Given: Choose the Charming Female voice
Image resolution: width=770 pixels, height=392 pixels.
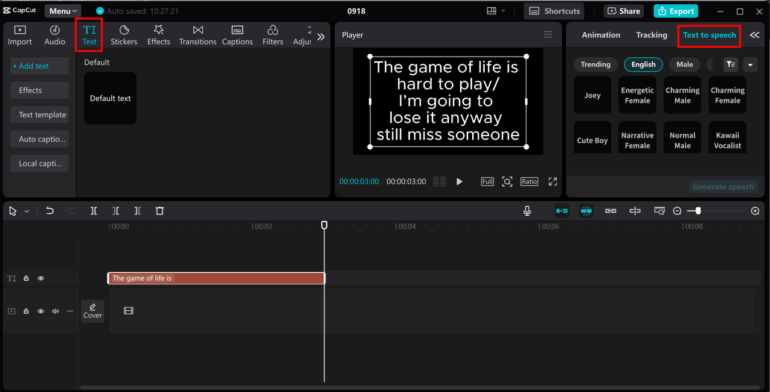Looking at the screenshot, I should pyautogui.click(x=727, y=95).
